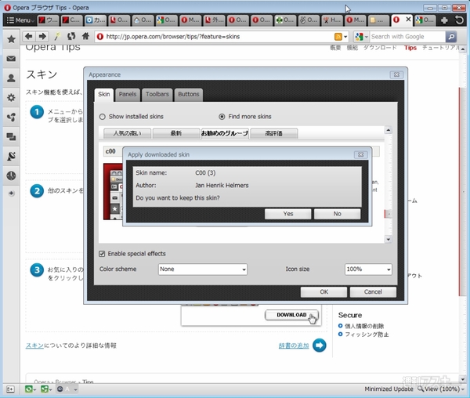
Task: Close the Apply downloaded skin dialog
Action: click(x=360, y=154)
